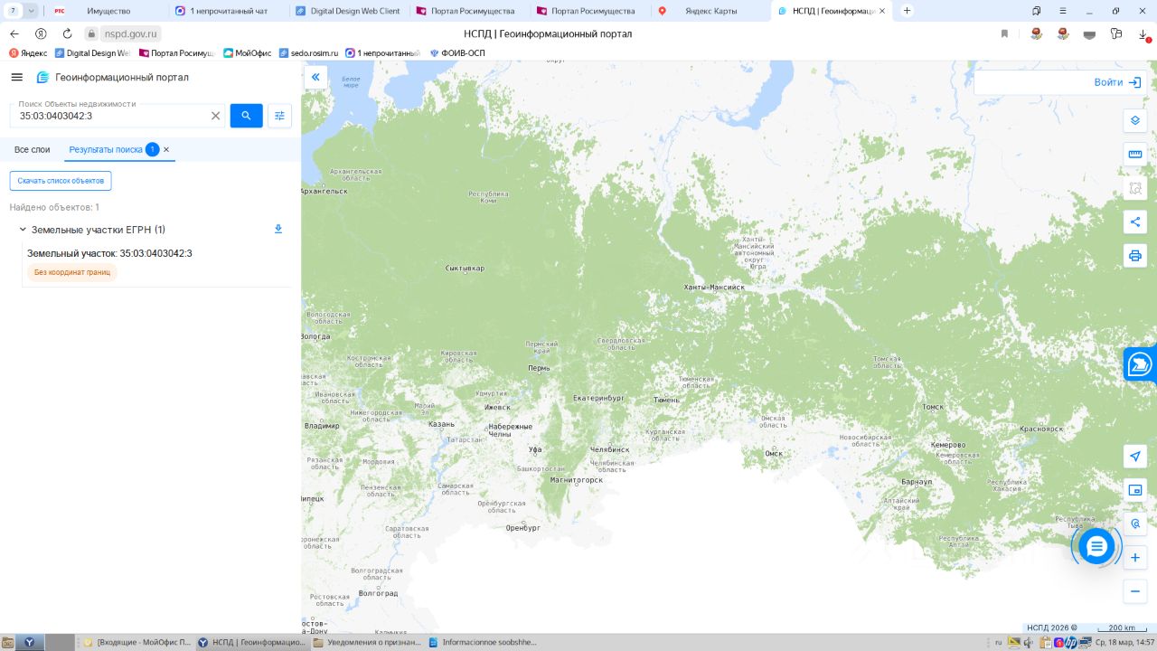Click the Без координат границ badge
This screenshot has height=651, width=1157.
coord(72,272)
